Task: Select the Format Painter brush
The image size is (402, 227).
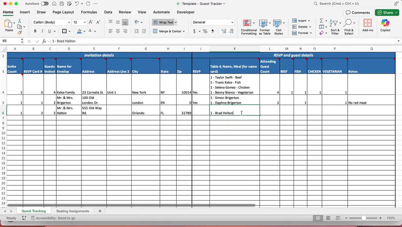Action: [19, 32]
